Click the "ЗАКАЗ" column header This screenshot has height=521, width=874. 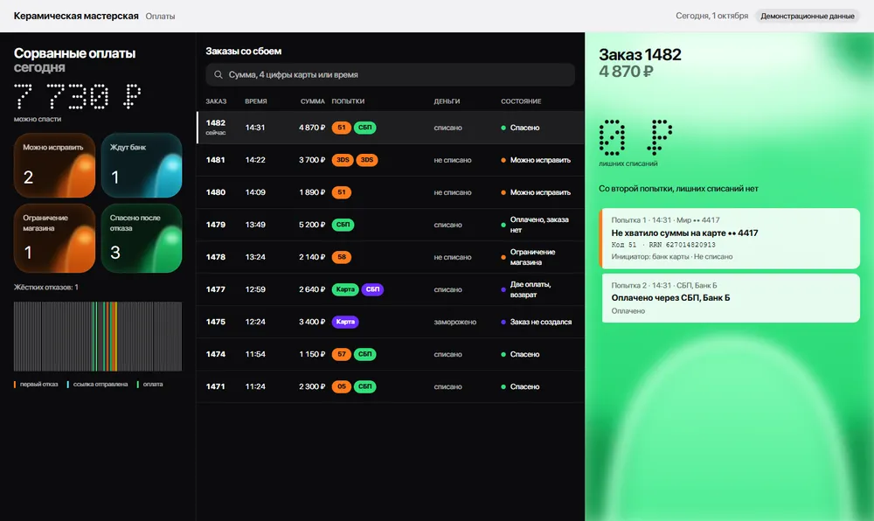[x=216, y=101]
